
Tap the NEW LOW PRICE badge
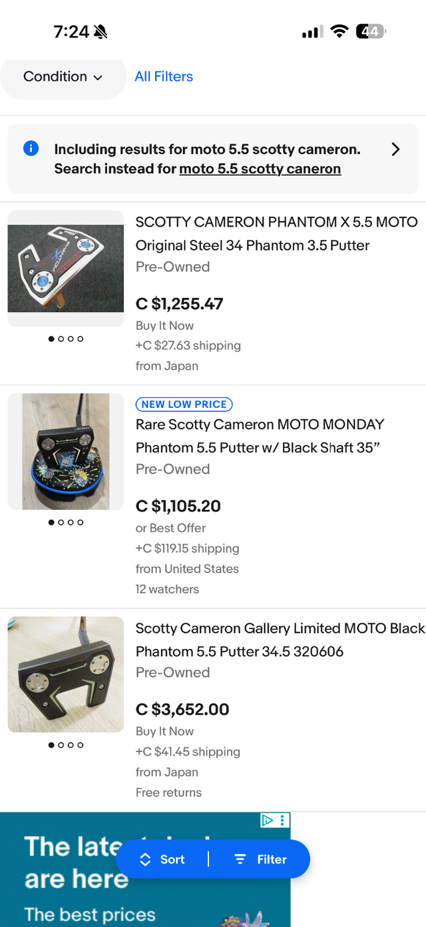[x=184, y=404]
